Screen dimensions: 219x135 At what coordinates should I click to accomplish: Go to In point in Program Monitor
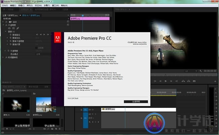155,81
